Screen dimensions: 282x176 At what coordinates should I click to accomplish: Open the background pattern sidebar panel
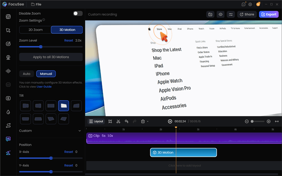[8, 17]
